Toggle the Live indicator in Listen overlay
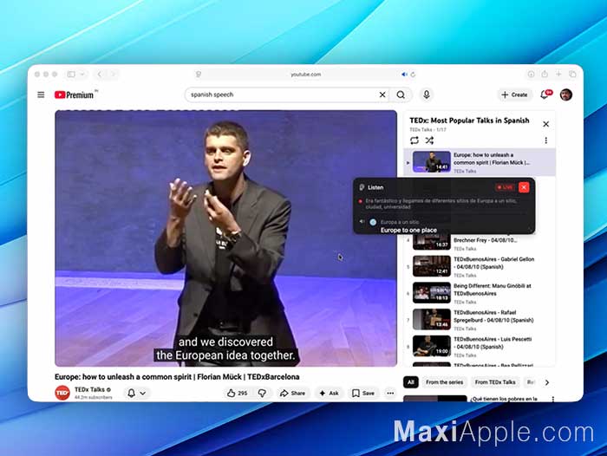Image resolution: width=607 pixels, height=456 pixels. pos(506,187)
